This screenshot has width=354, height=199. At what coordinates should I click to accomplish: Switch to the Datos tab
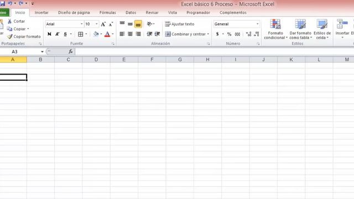click(131, 13)
